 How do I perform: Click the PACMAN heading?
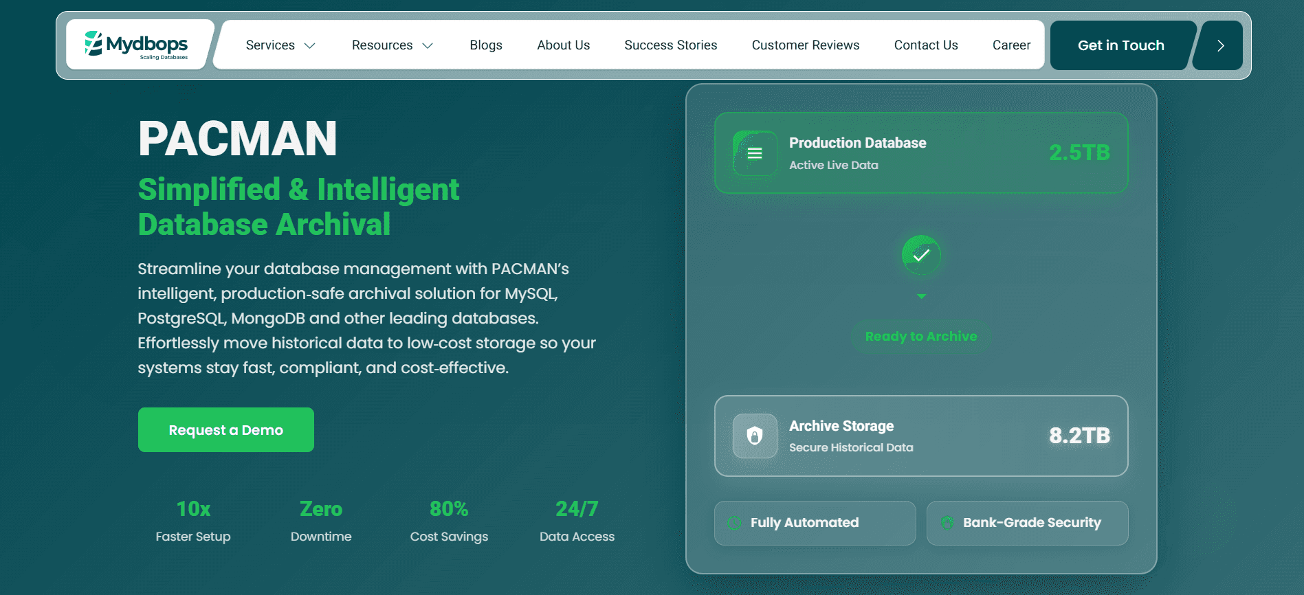tap(238, 139)
